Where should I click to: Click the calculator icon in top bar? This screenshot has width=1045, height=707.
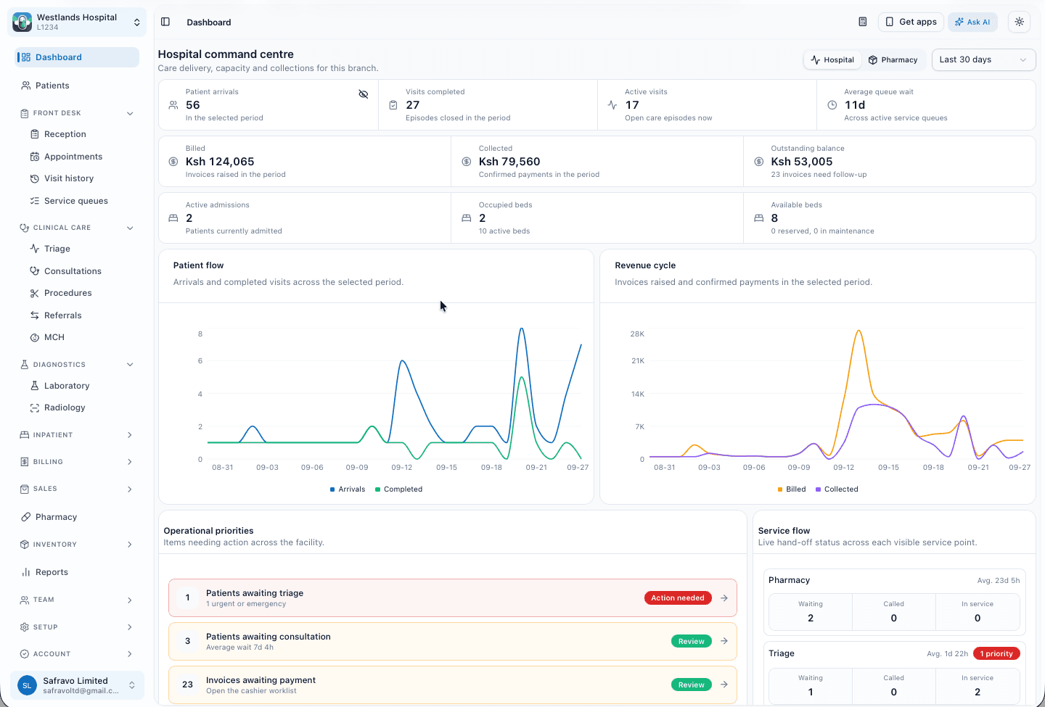[863, 22]
